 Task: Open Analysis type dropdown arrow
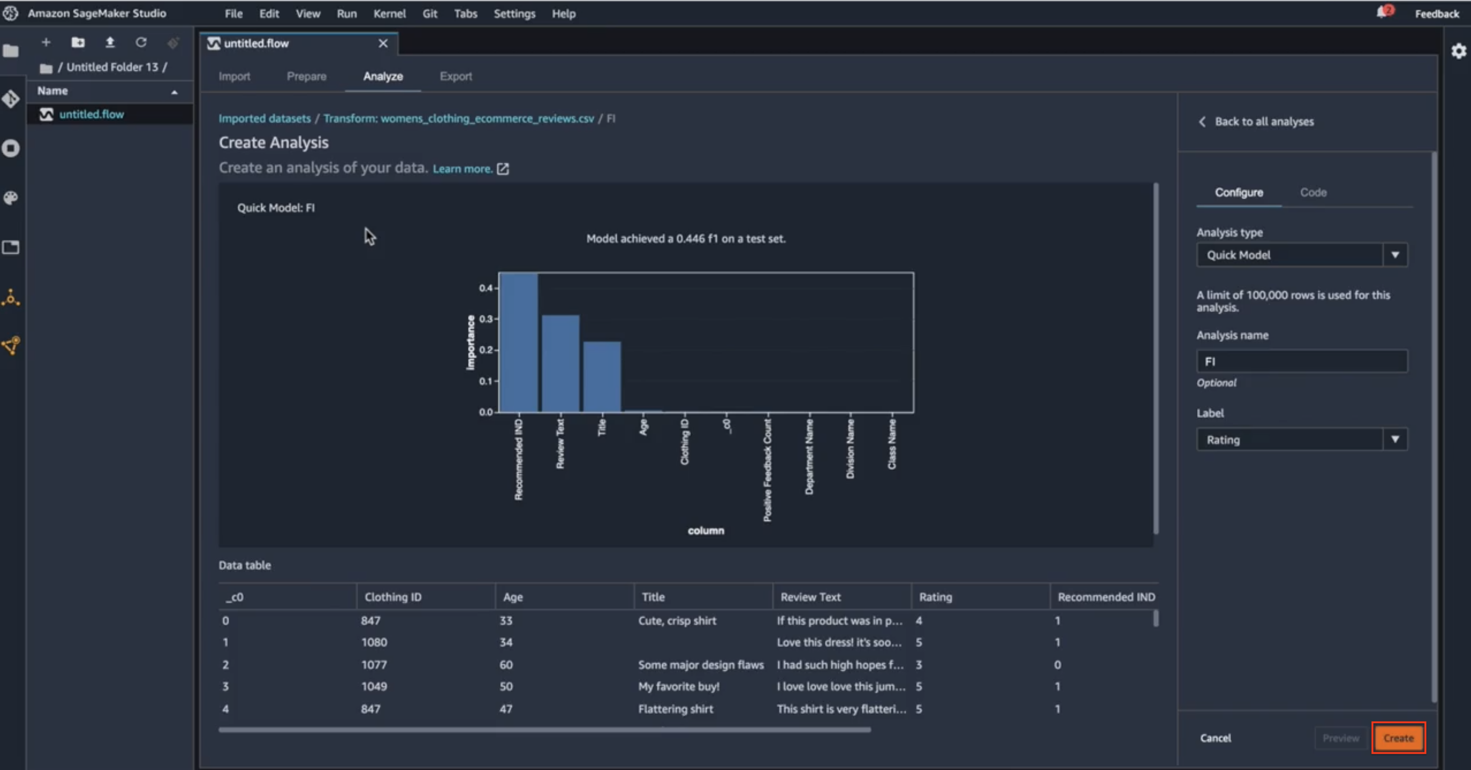point(1395,255)
